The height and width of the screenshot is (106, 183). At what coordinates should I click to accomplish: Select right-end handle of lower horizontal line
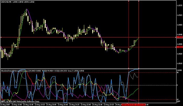[176, 47]
